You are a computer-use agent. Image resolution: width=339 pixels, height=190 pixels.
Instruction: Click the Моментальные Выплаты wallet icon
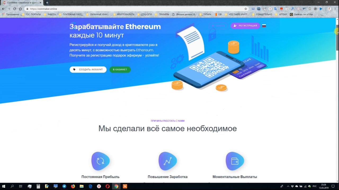click(x=235, y=161)
